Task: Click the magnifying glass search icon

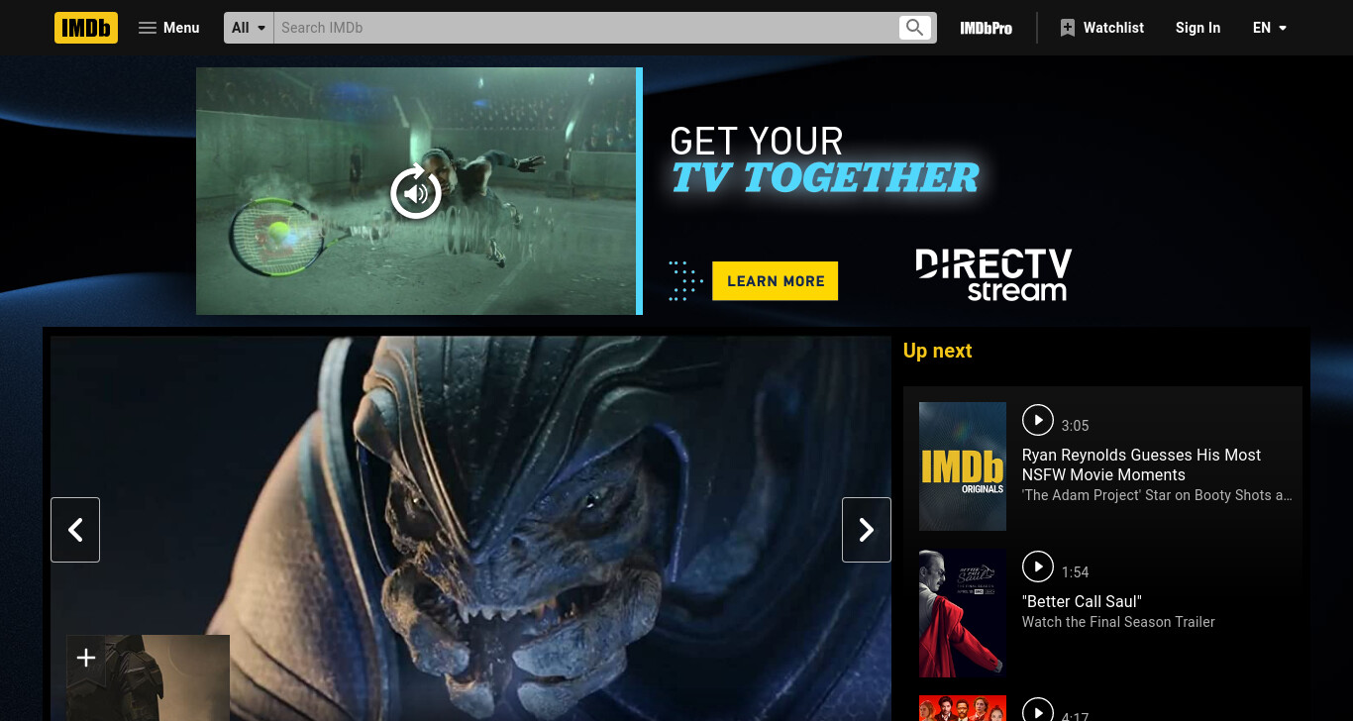Action: (915, 28)
